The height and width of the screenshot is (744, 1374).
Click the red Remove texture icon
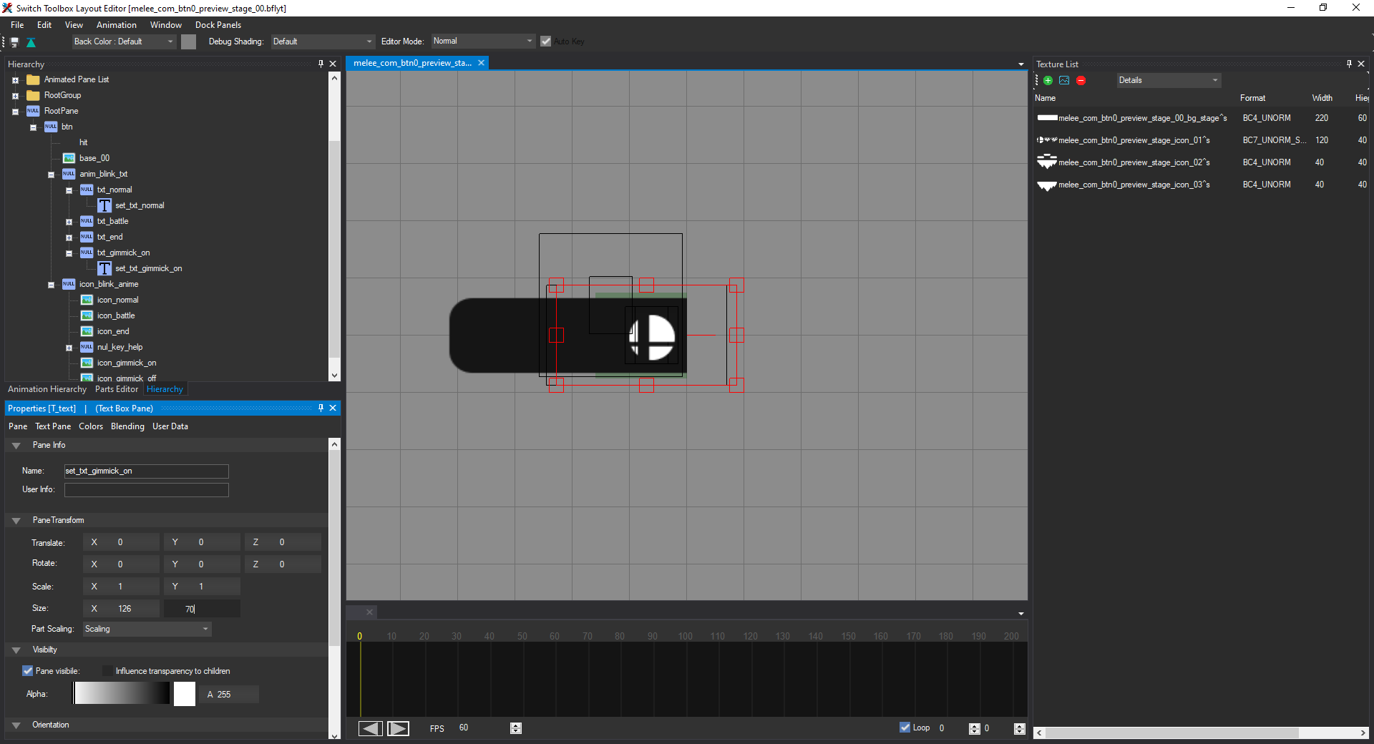pos(1081,81)
